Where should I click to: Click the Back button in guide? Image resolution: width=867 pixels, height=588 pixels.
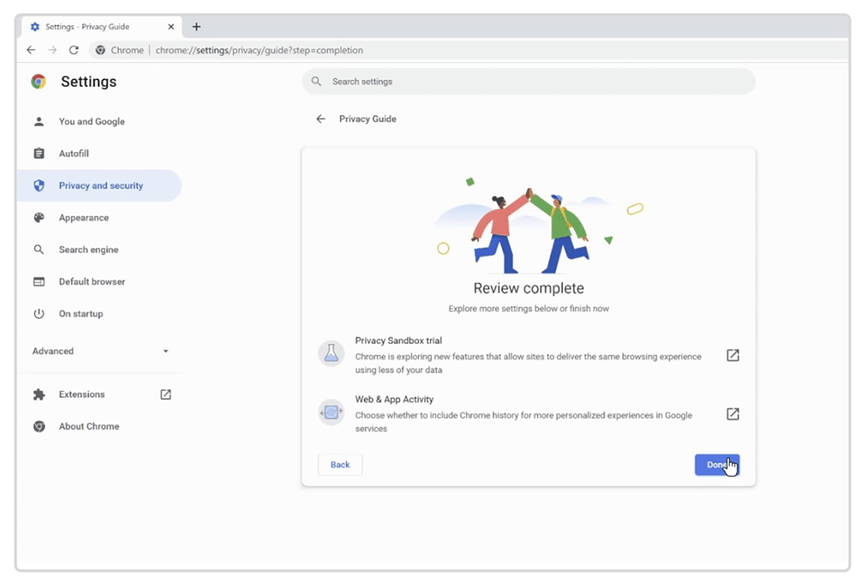click(340, 465)
